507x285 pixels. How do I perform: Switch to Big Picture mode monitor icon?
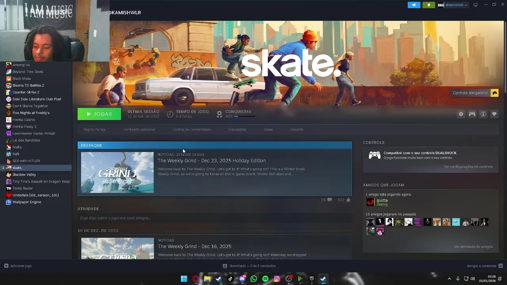click(476, 5)
